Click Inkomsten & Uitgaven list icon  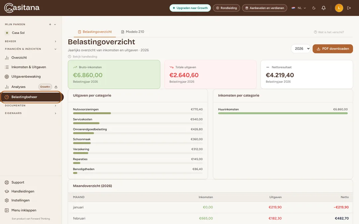[x=7, y=67]
